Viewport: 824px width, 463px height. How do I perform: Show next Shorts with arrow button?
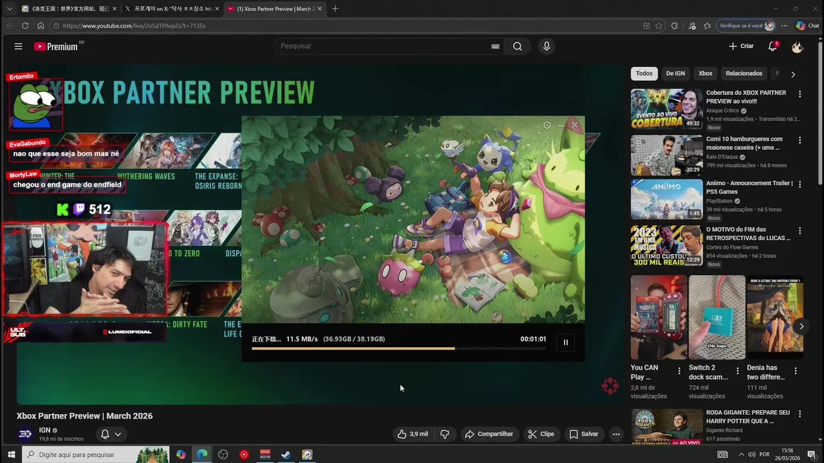pyautogui.click(x=801, y=326)
